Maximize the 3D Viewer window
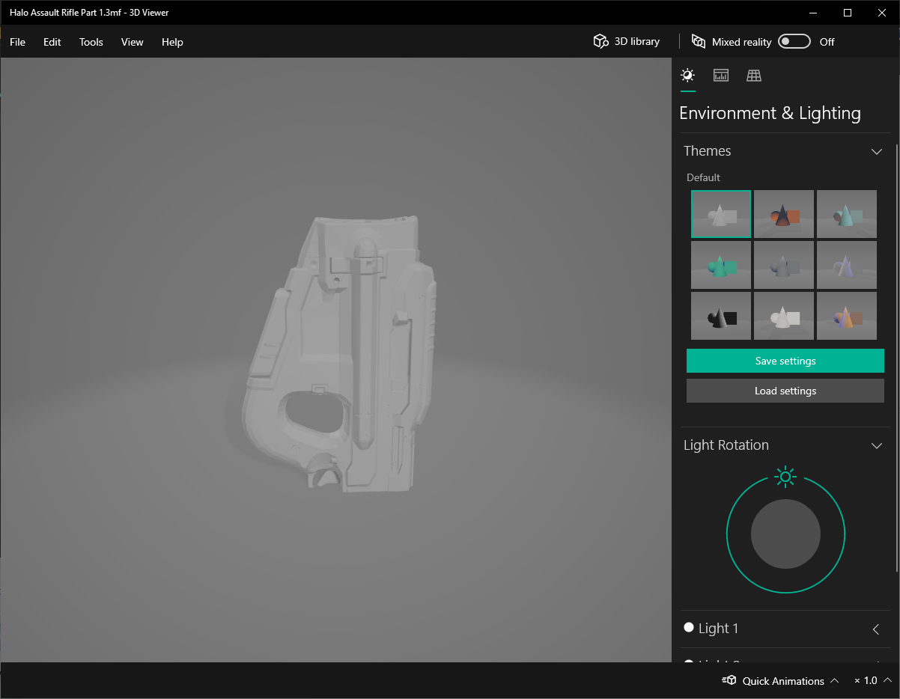Image resolution: width=900 pixels, height=699 pixels. [x=848, y=13]
